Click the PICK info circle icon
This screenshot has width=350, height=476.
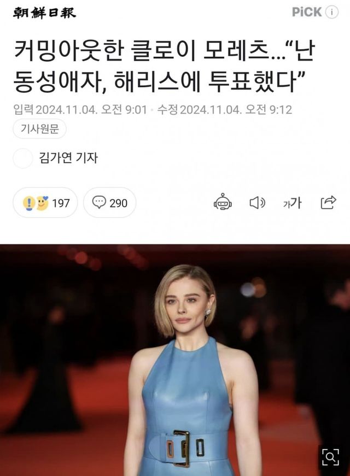tap(332, 12)
